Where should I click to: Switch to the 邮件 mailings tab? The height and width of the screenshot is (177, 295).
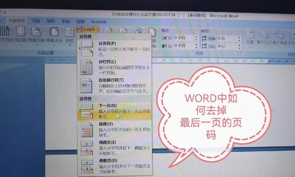click(x=51, y=21)
